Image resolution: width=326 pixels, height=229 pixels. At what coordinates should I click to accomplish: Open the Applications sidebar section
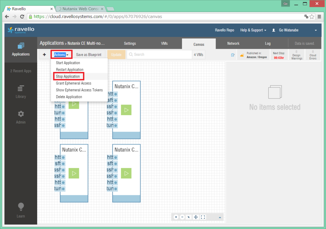pos(21,49)
